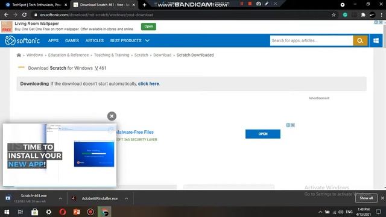Click the browser forward arrow

15,14
